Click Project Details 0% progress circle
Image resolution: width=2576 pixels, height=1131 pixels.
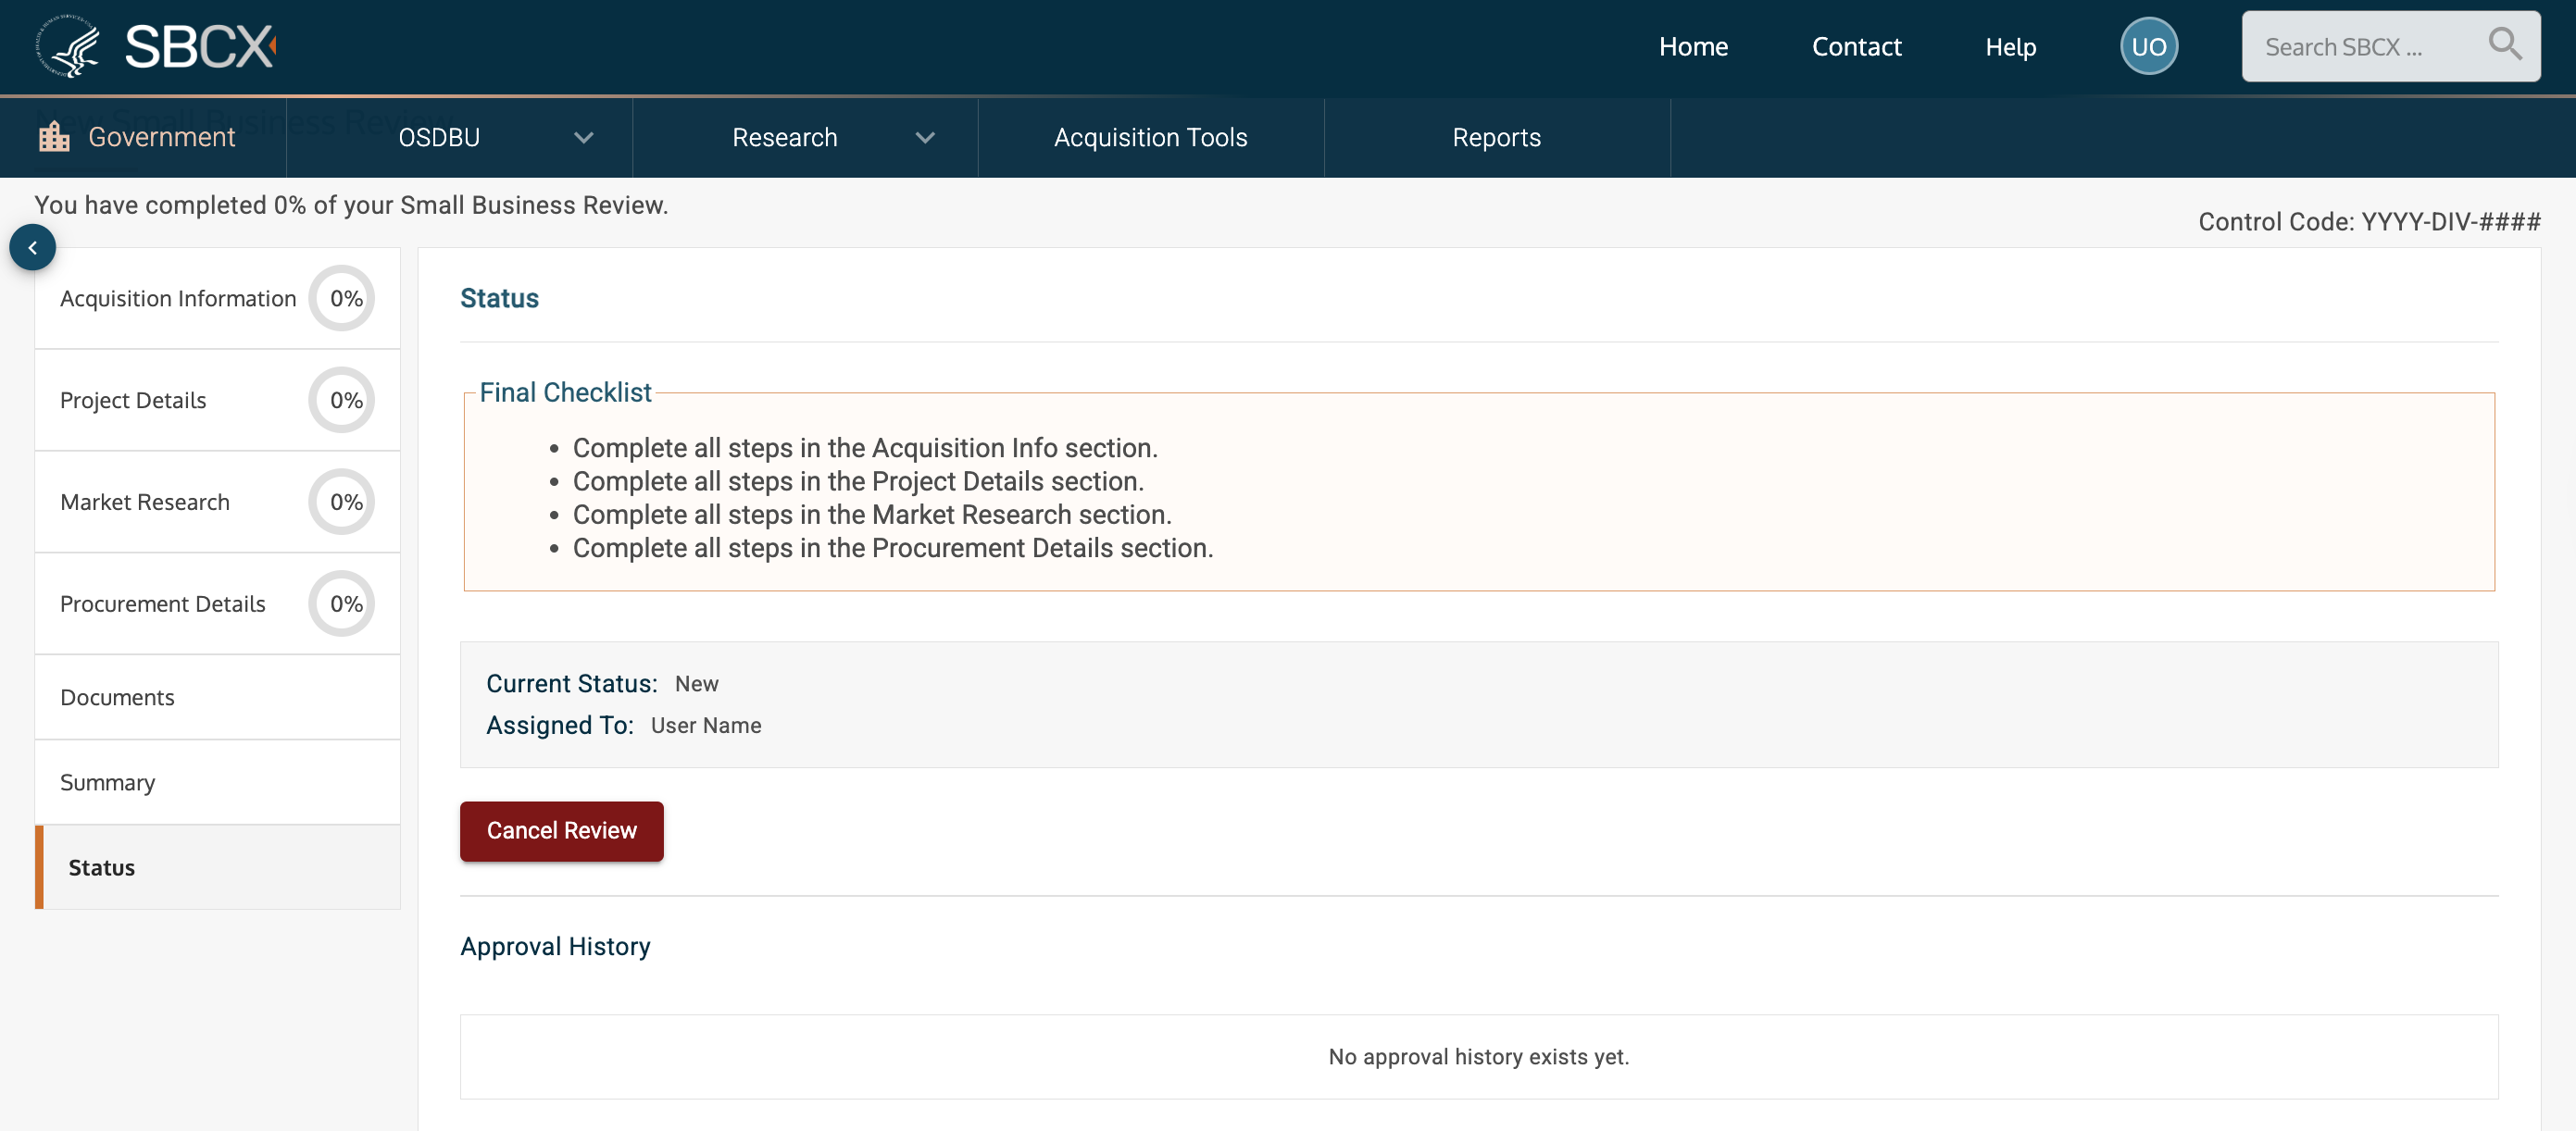343,401
